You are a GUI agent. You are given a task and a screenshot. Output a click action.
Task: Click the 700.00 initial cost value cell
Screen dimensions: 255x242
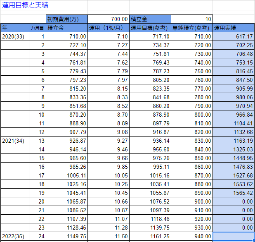tap(108, 19)
